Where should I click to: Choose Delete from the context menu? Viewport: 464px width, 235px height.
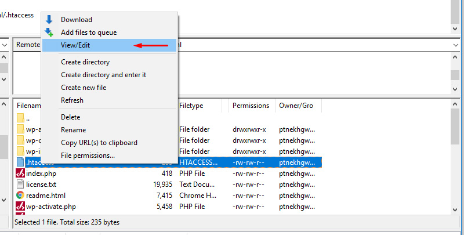(70, 117)
